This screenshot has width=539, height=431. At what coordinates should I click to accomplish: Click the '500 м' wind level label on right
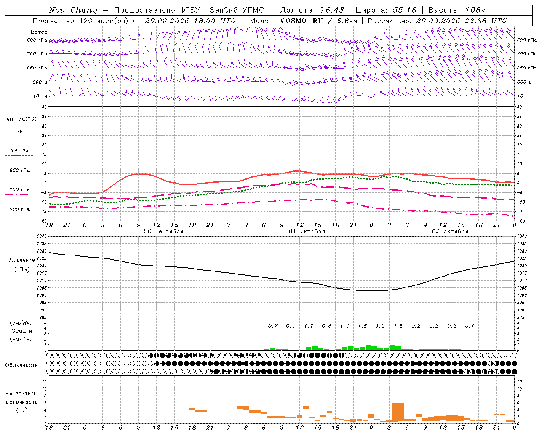(x=524, y=82)
